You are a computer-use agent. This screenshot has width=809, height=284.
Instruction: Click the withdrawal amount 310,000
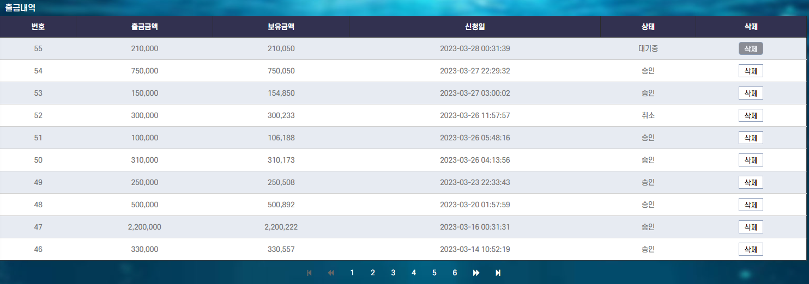coord(144,160)
